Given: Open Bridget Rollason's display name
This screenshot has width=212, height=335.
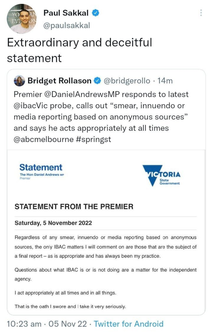Looking at the screenshot, I should [x=59, y=81].
